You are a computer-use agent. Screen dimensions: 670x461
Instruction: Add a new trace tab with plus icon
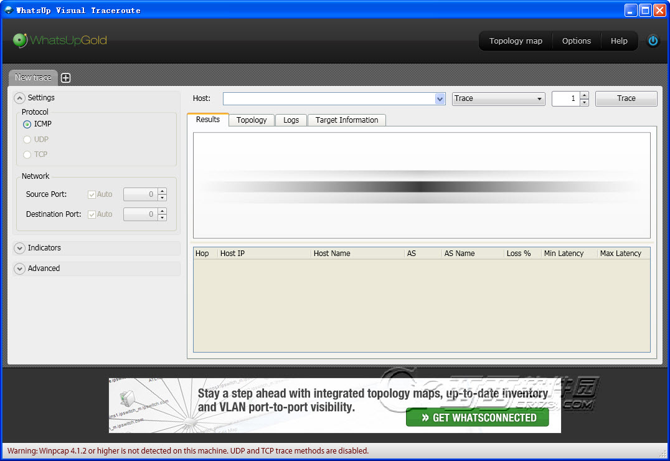click(66, 78)
